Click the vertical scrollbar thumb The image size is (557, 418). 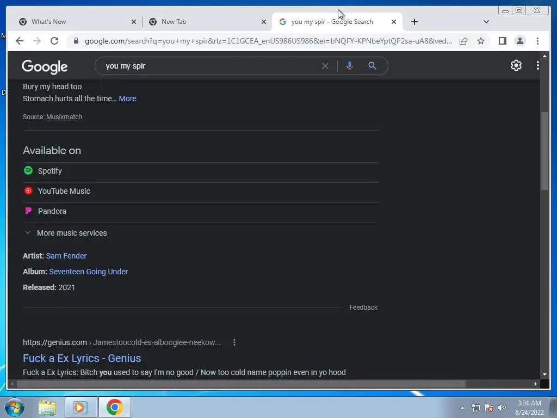(544, 151)
